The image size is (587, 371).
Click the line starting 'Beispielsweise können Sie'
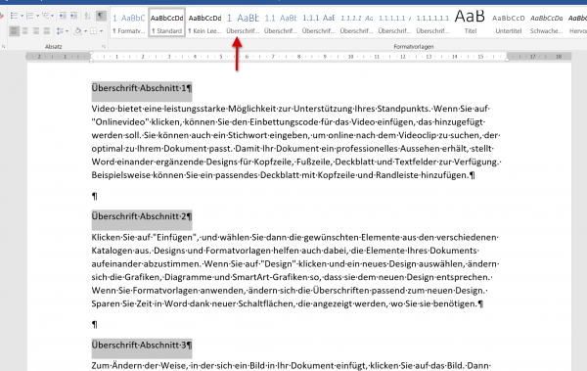click(283, 175)
